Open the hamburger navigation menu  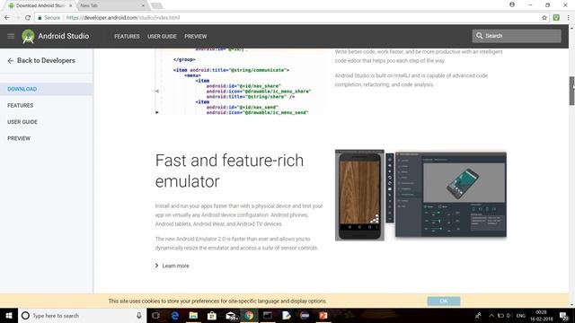pos(11,36)
